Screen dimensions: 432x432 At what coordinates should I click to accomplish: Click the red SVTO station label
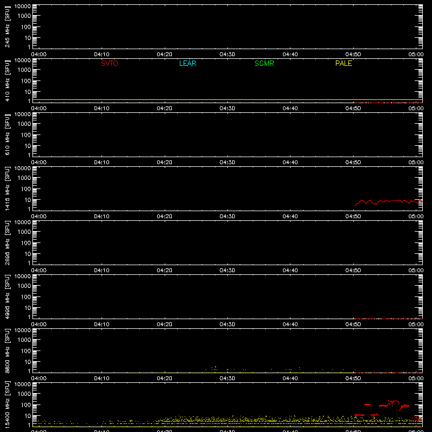coord(110,63)
